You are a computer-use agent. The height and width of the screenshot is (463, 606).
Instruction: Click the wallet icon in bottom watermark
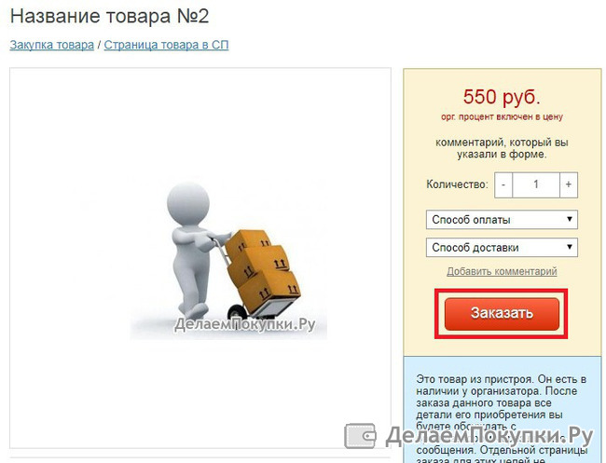(360, 436)
